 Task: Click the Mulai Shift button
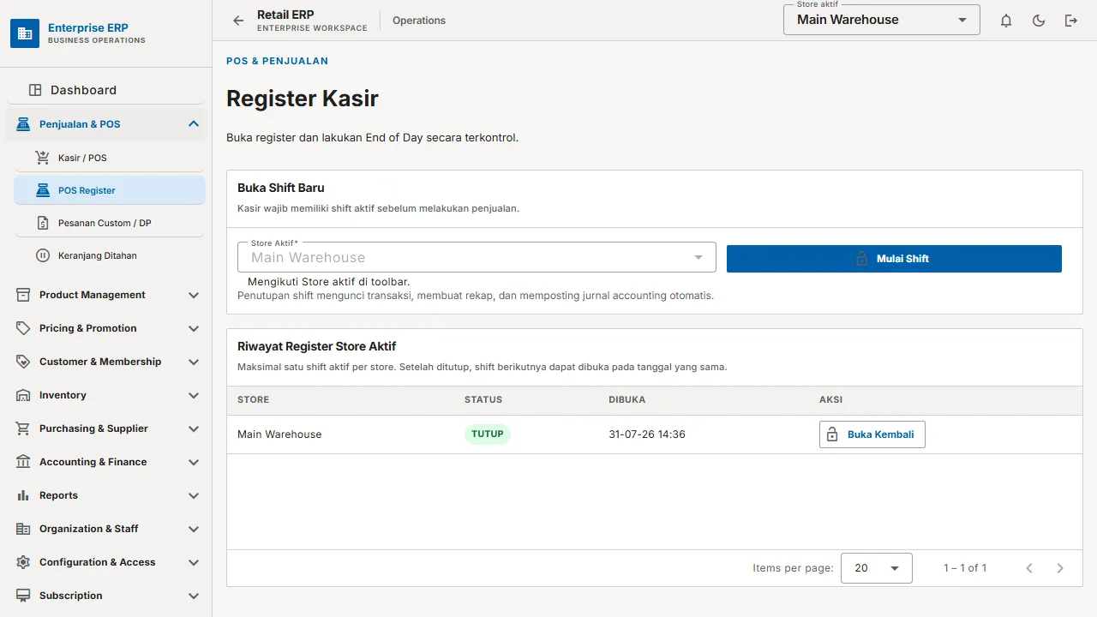point(894,259)
